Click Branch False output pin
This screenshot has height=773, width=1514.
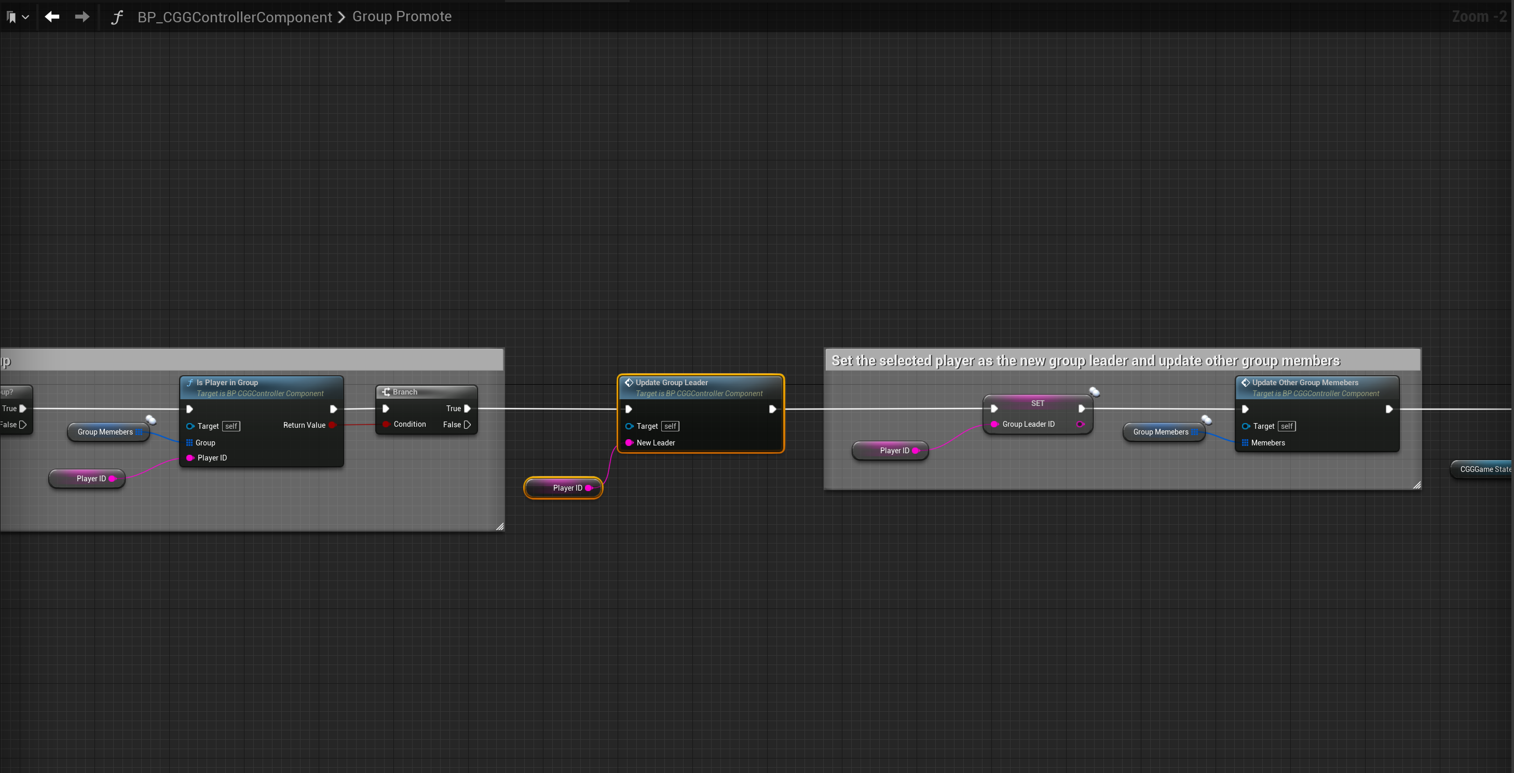[x=467, y=425]
